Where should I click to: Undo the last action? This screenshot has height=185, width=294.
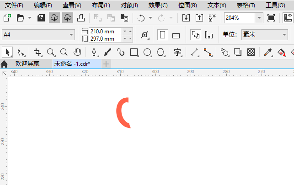[x=141, y=18]
